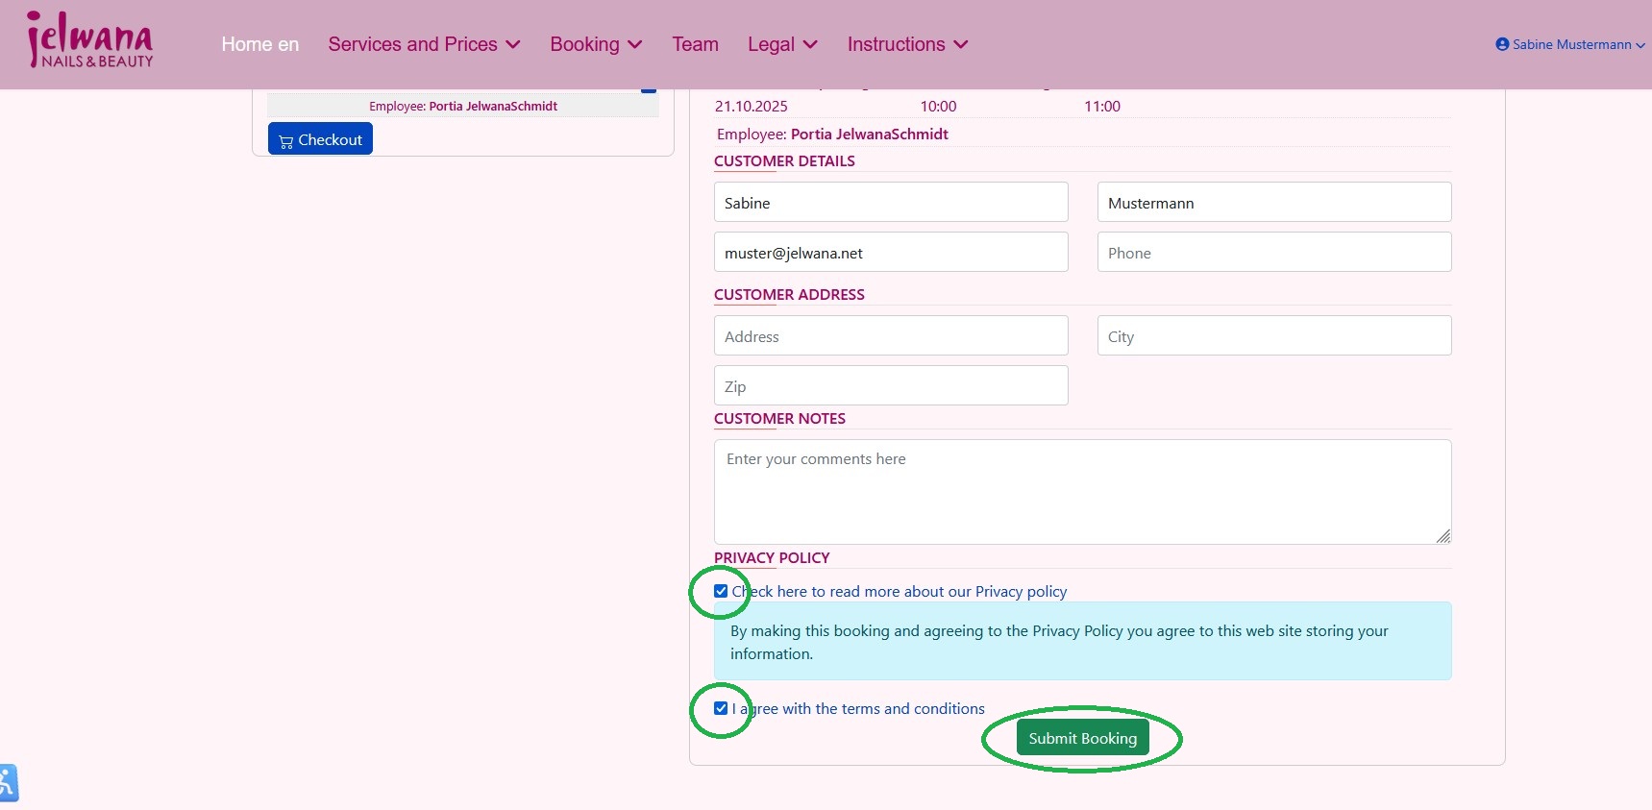Select the City input field
Viewport: 1652px width, 810px height.
[1273, 336]
